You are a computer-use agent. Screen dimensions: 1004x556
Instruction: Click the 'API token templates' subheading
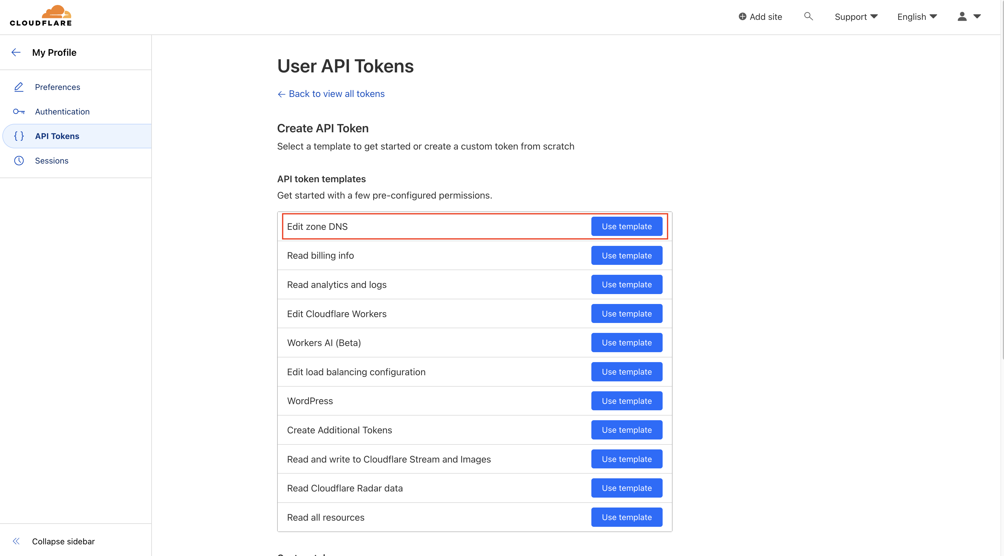(x=321, y=179)
